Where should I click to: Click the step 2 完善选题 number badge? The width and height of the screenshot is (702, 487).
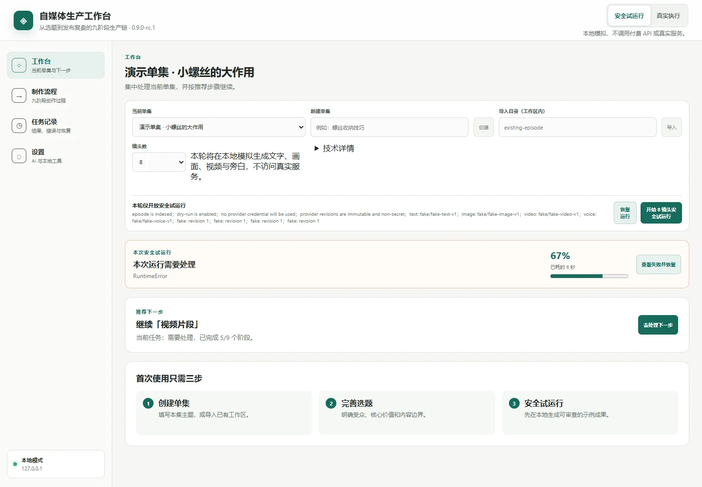(331, 403)
